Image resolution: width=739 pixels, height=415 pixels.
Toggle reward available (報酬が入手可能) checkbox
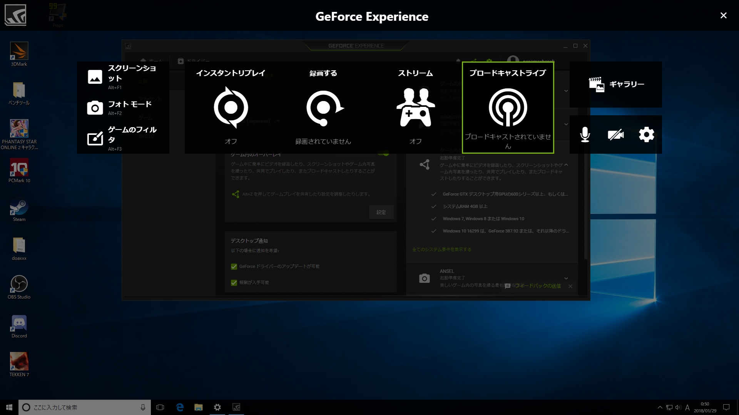point(234,282)
